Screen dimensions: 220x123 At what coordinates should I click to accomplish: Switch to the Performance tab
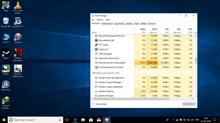[107, 24]
